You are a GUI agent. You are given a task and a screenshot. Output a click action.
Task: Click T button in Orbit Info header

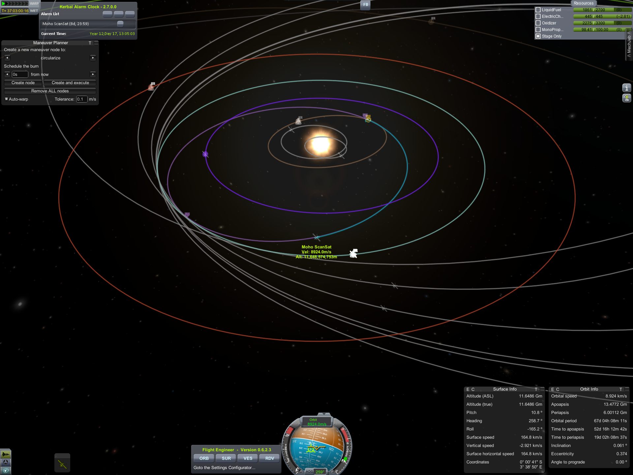[x=621, y=390]
